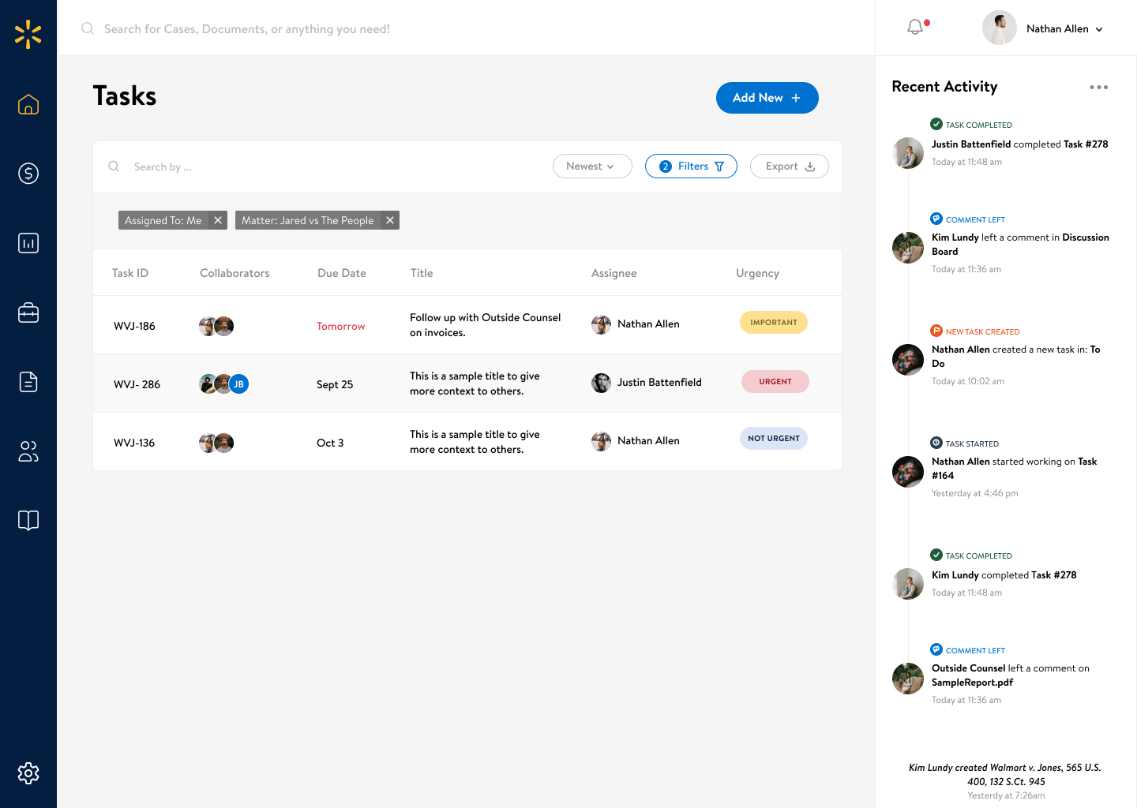Click the New Task Created flag icon

(x=936, y=331)
